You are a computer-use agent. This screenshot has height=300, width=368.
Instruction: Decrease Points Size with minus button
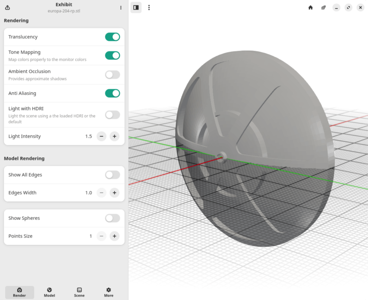(x=102, y=236)
